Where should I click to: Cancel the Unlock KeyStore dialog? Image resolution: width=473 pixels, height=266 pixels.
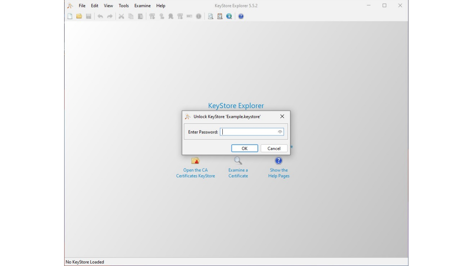tap(274, 148)
